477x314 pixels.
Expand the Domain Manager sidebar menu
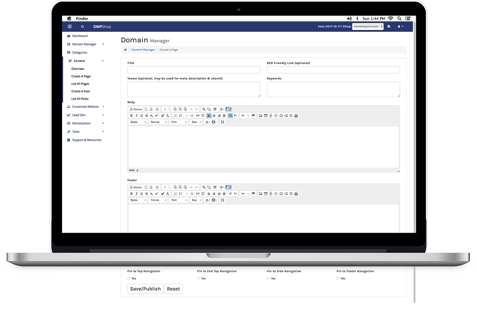click(x=84, y=44)
